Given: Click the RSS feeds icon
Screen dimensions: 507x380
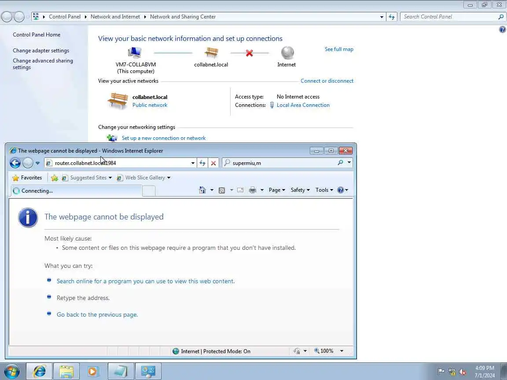Looking at the screenshot, I should tap(222, 190).
